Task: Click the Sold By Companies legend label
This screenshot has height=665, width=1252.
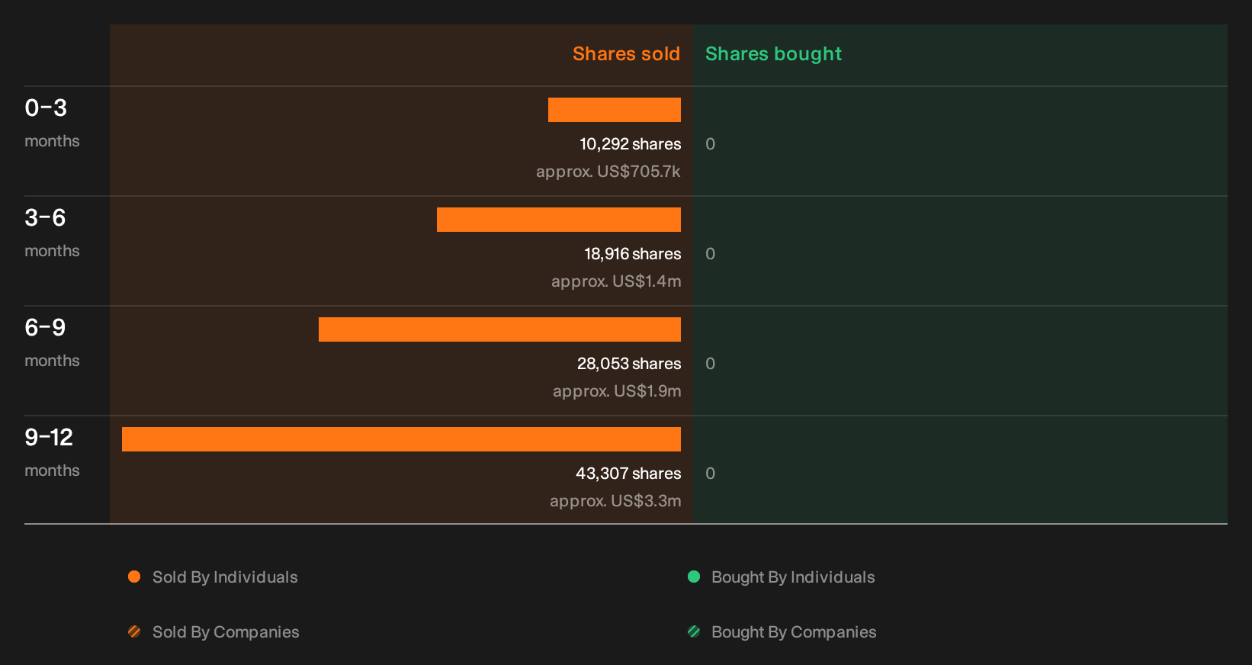Action: tap(226, 632)
